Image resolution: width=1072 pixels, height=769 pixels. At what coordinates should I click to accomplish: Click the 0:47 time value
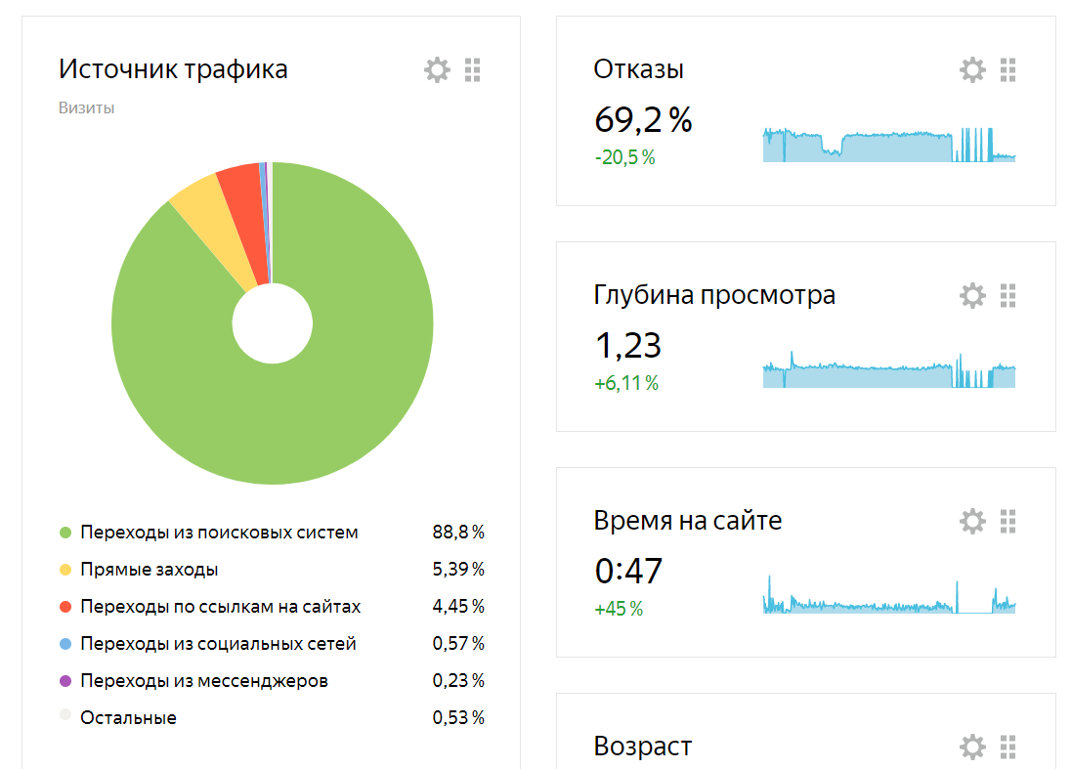[629, 572]
